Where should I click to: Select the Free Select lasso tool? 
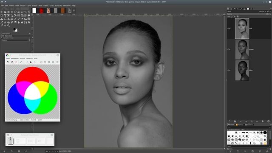click(15, 12)
